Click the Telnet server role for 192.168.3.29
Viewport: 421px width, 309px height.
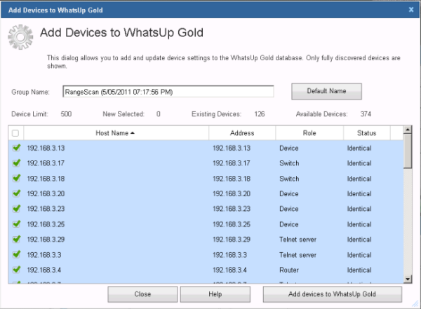(298, 240)
